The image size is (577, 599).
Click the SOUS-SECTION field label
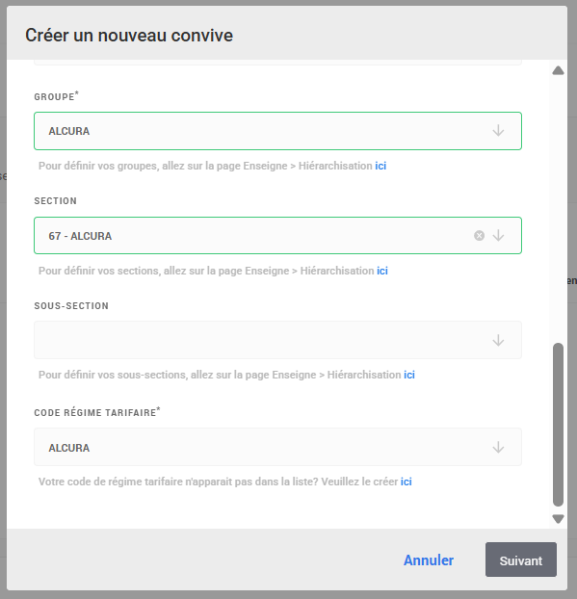71,306
